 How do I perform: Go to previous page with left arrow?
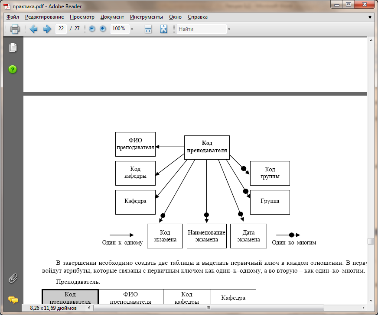(x=33, y=29)
